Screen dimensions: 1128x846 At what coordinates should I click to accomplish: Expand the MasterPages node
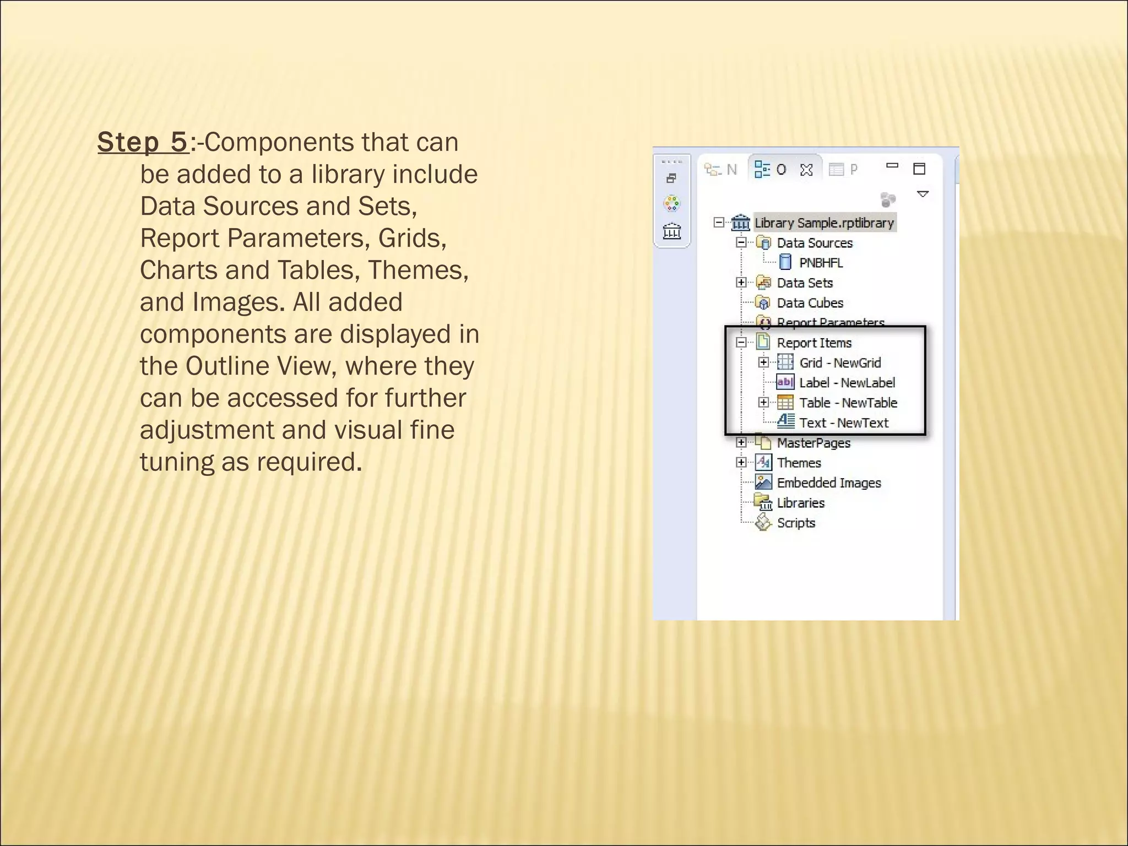tap(741, 442)
